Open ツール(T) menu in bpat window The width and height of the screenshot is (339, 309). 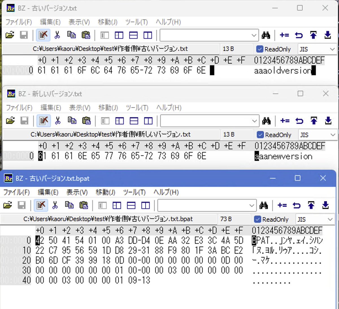click(134, 192)
